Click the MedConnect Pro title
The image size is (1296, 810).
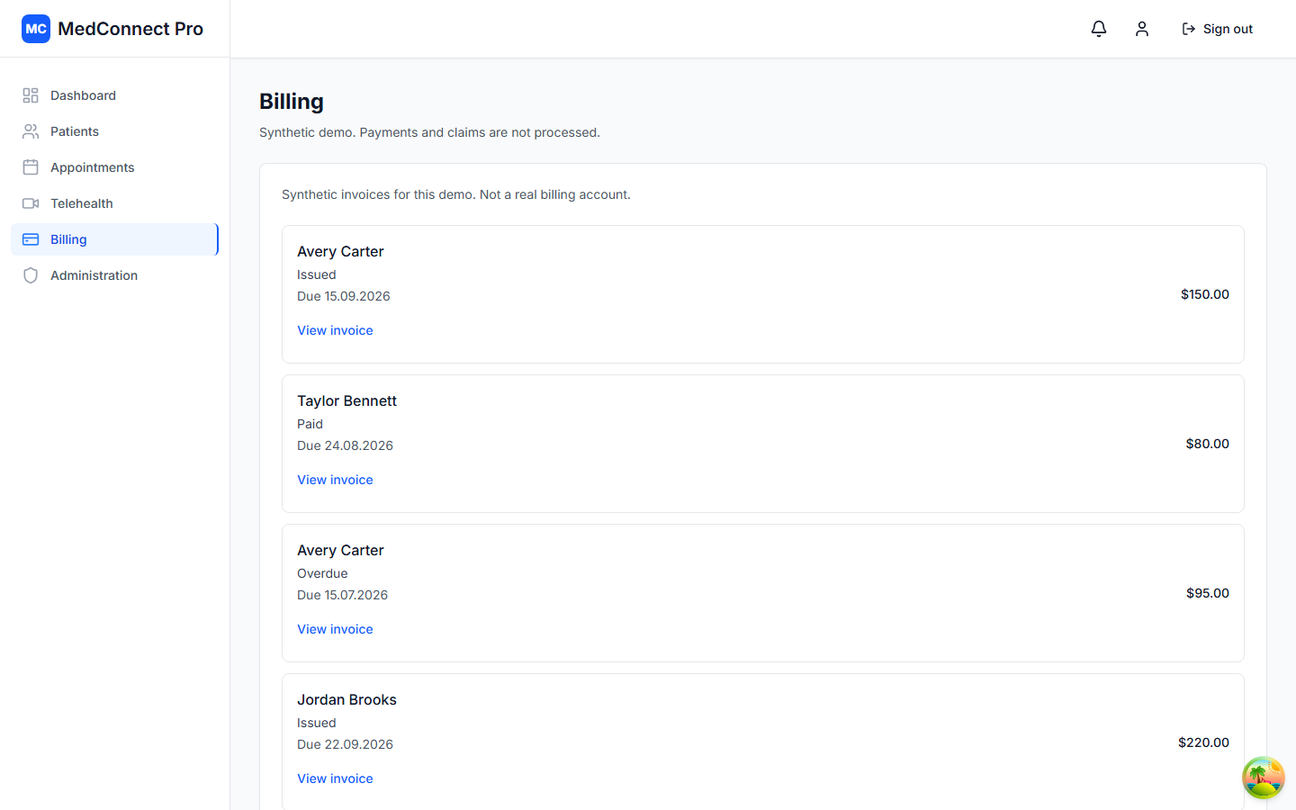tap(130, 29)
